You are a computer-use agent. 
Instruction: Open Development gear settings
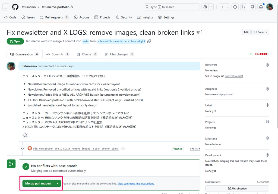coord(267,155)
